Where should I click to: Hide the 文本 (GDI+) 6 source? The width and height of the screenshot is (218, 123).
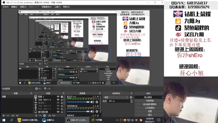[58, 99]
